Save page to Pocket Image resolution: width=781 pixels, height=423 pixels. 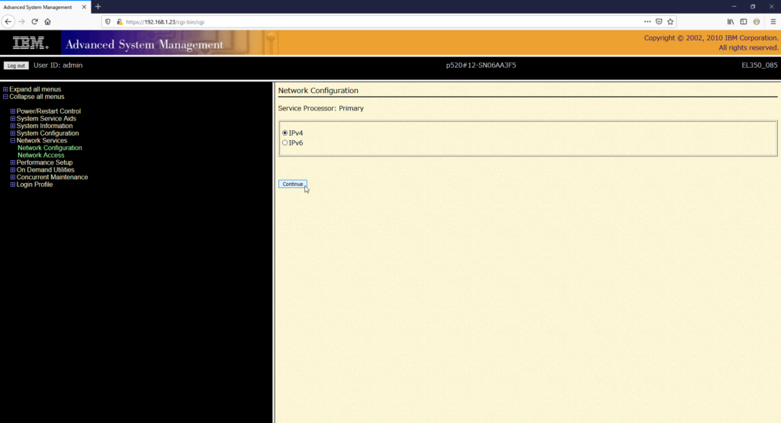tap(659, 22)
